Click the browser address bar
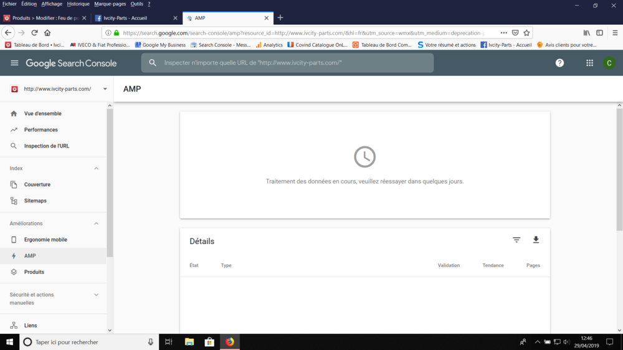Image resolution: width=623 pixels, height=350 pixels. [x=303, y=33]
